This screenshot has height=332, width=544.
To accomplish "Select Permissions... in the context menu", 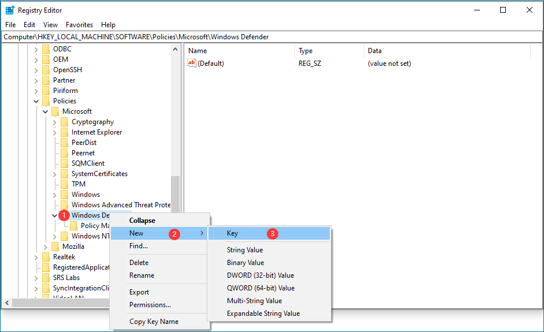I will click(x=160, y=305).
